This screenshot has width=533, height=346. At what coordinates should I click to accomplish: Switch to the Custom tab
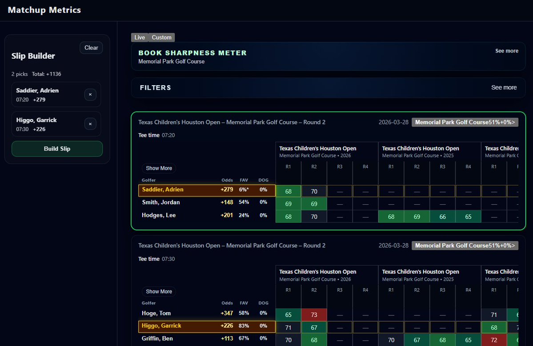coord(161,37)
